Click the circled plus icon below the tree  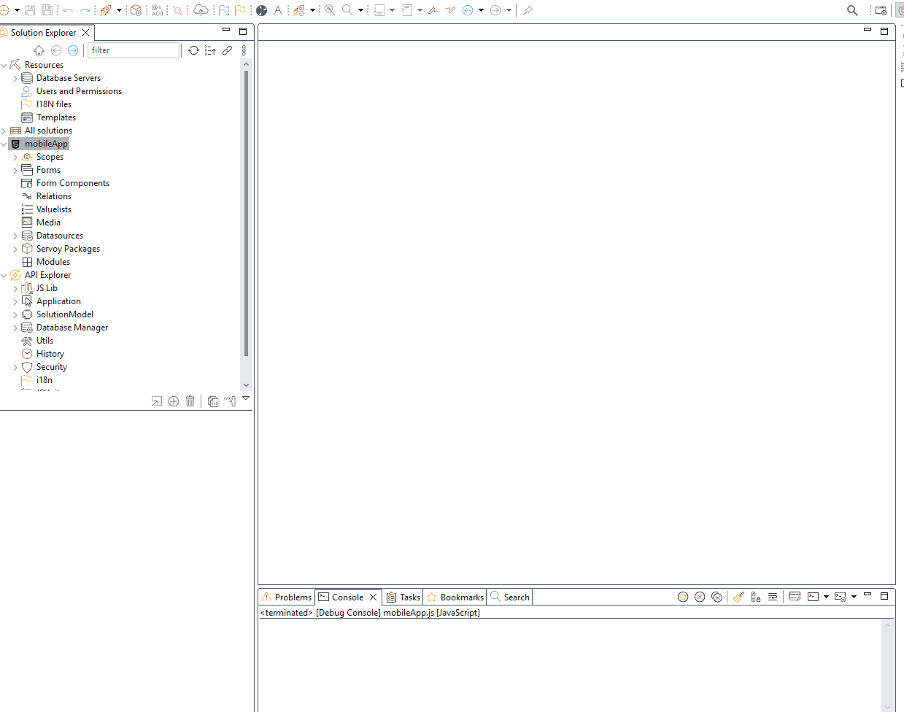click(x=174, y=401)
